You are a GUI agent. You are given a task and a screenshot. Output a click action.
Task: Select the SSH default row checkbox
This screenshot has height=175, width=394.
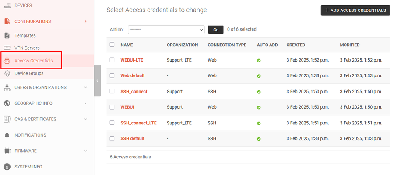(112, 138)
